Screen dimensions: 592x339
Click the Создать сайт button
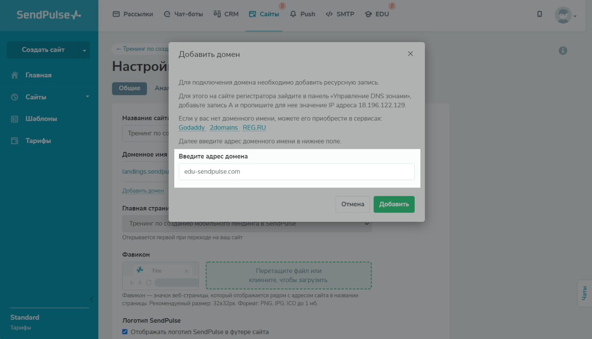click(x=43, y=50)
